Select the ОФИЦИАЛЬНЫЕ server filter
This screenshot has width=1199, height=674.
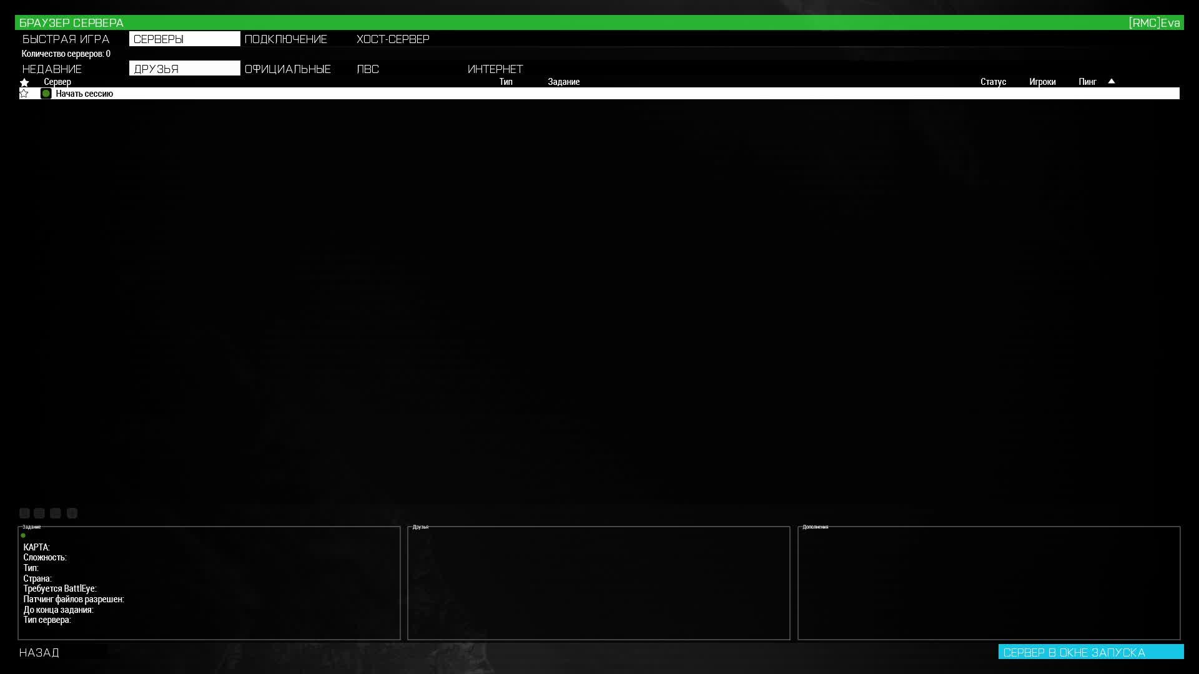pos(288,69)
